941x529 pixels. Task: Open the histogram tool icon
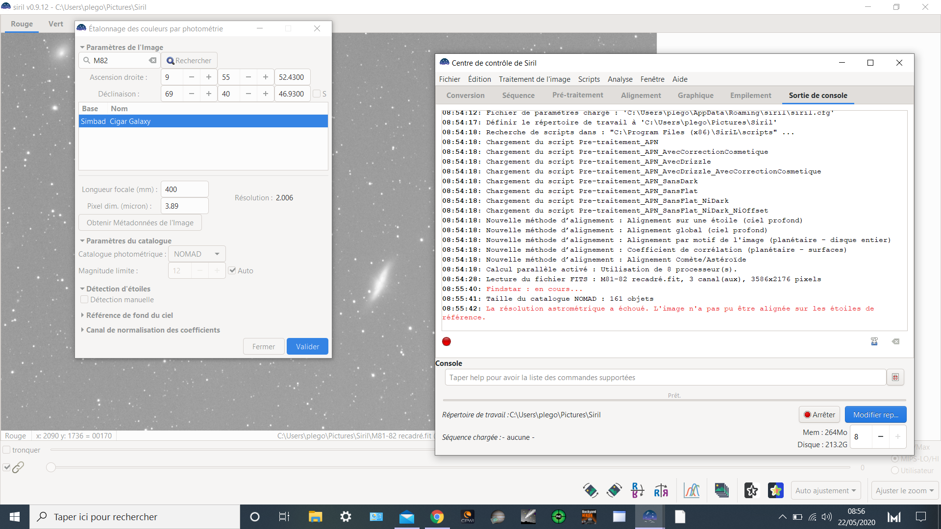coord(692,490)
